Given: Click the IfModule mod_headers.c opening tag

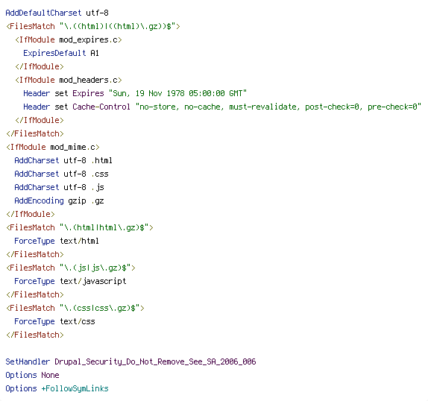Looking at the screenshot, I should pos(69,80).
